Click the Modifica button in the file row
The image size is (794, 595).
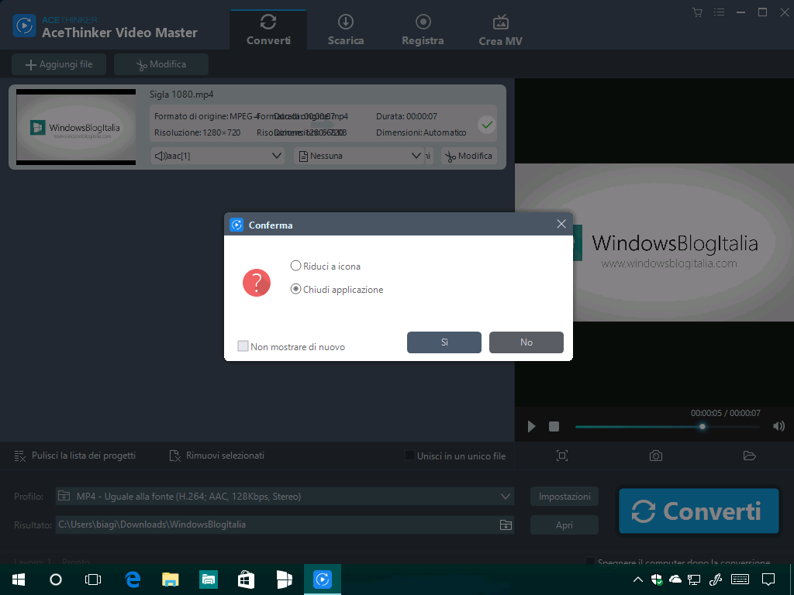coord(469,156)
